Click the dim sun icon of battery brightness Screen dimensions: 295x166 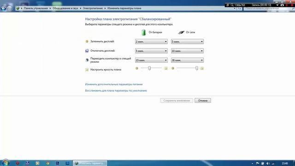(x=137, y=68)
